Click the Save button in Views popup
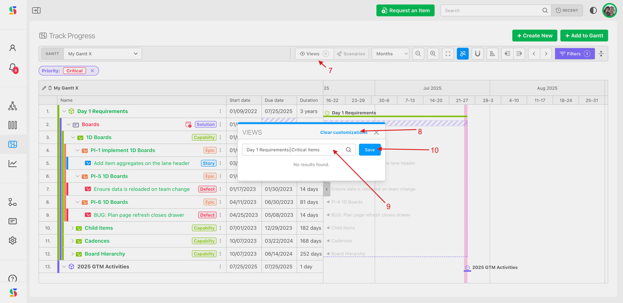 click(370, 150)
